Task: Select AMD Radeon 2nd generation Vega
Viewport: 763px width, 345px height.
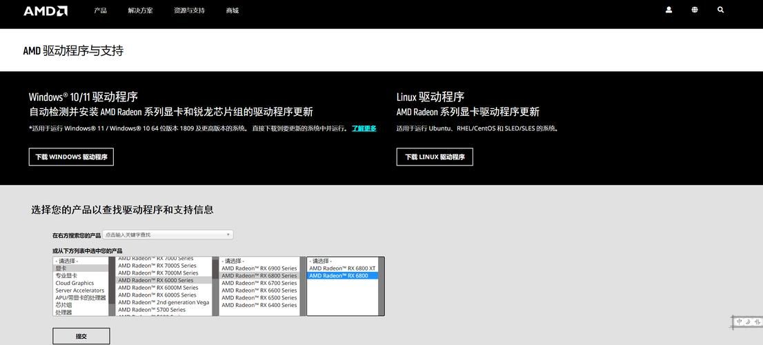Action: tap(164, 302)
